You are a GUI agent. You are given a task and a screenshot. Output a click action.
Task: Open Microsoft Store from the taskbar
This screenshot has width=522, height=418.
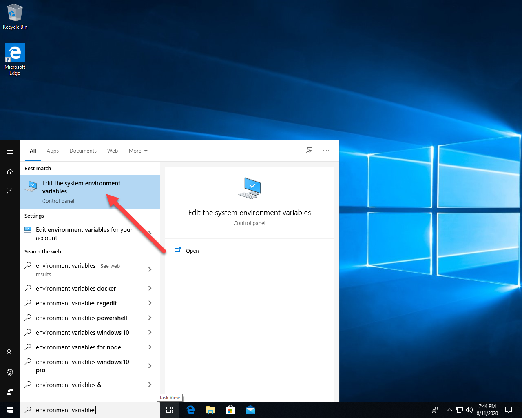[x=230, y=410]
